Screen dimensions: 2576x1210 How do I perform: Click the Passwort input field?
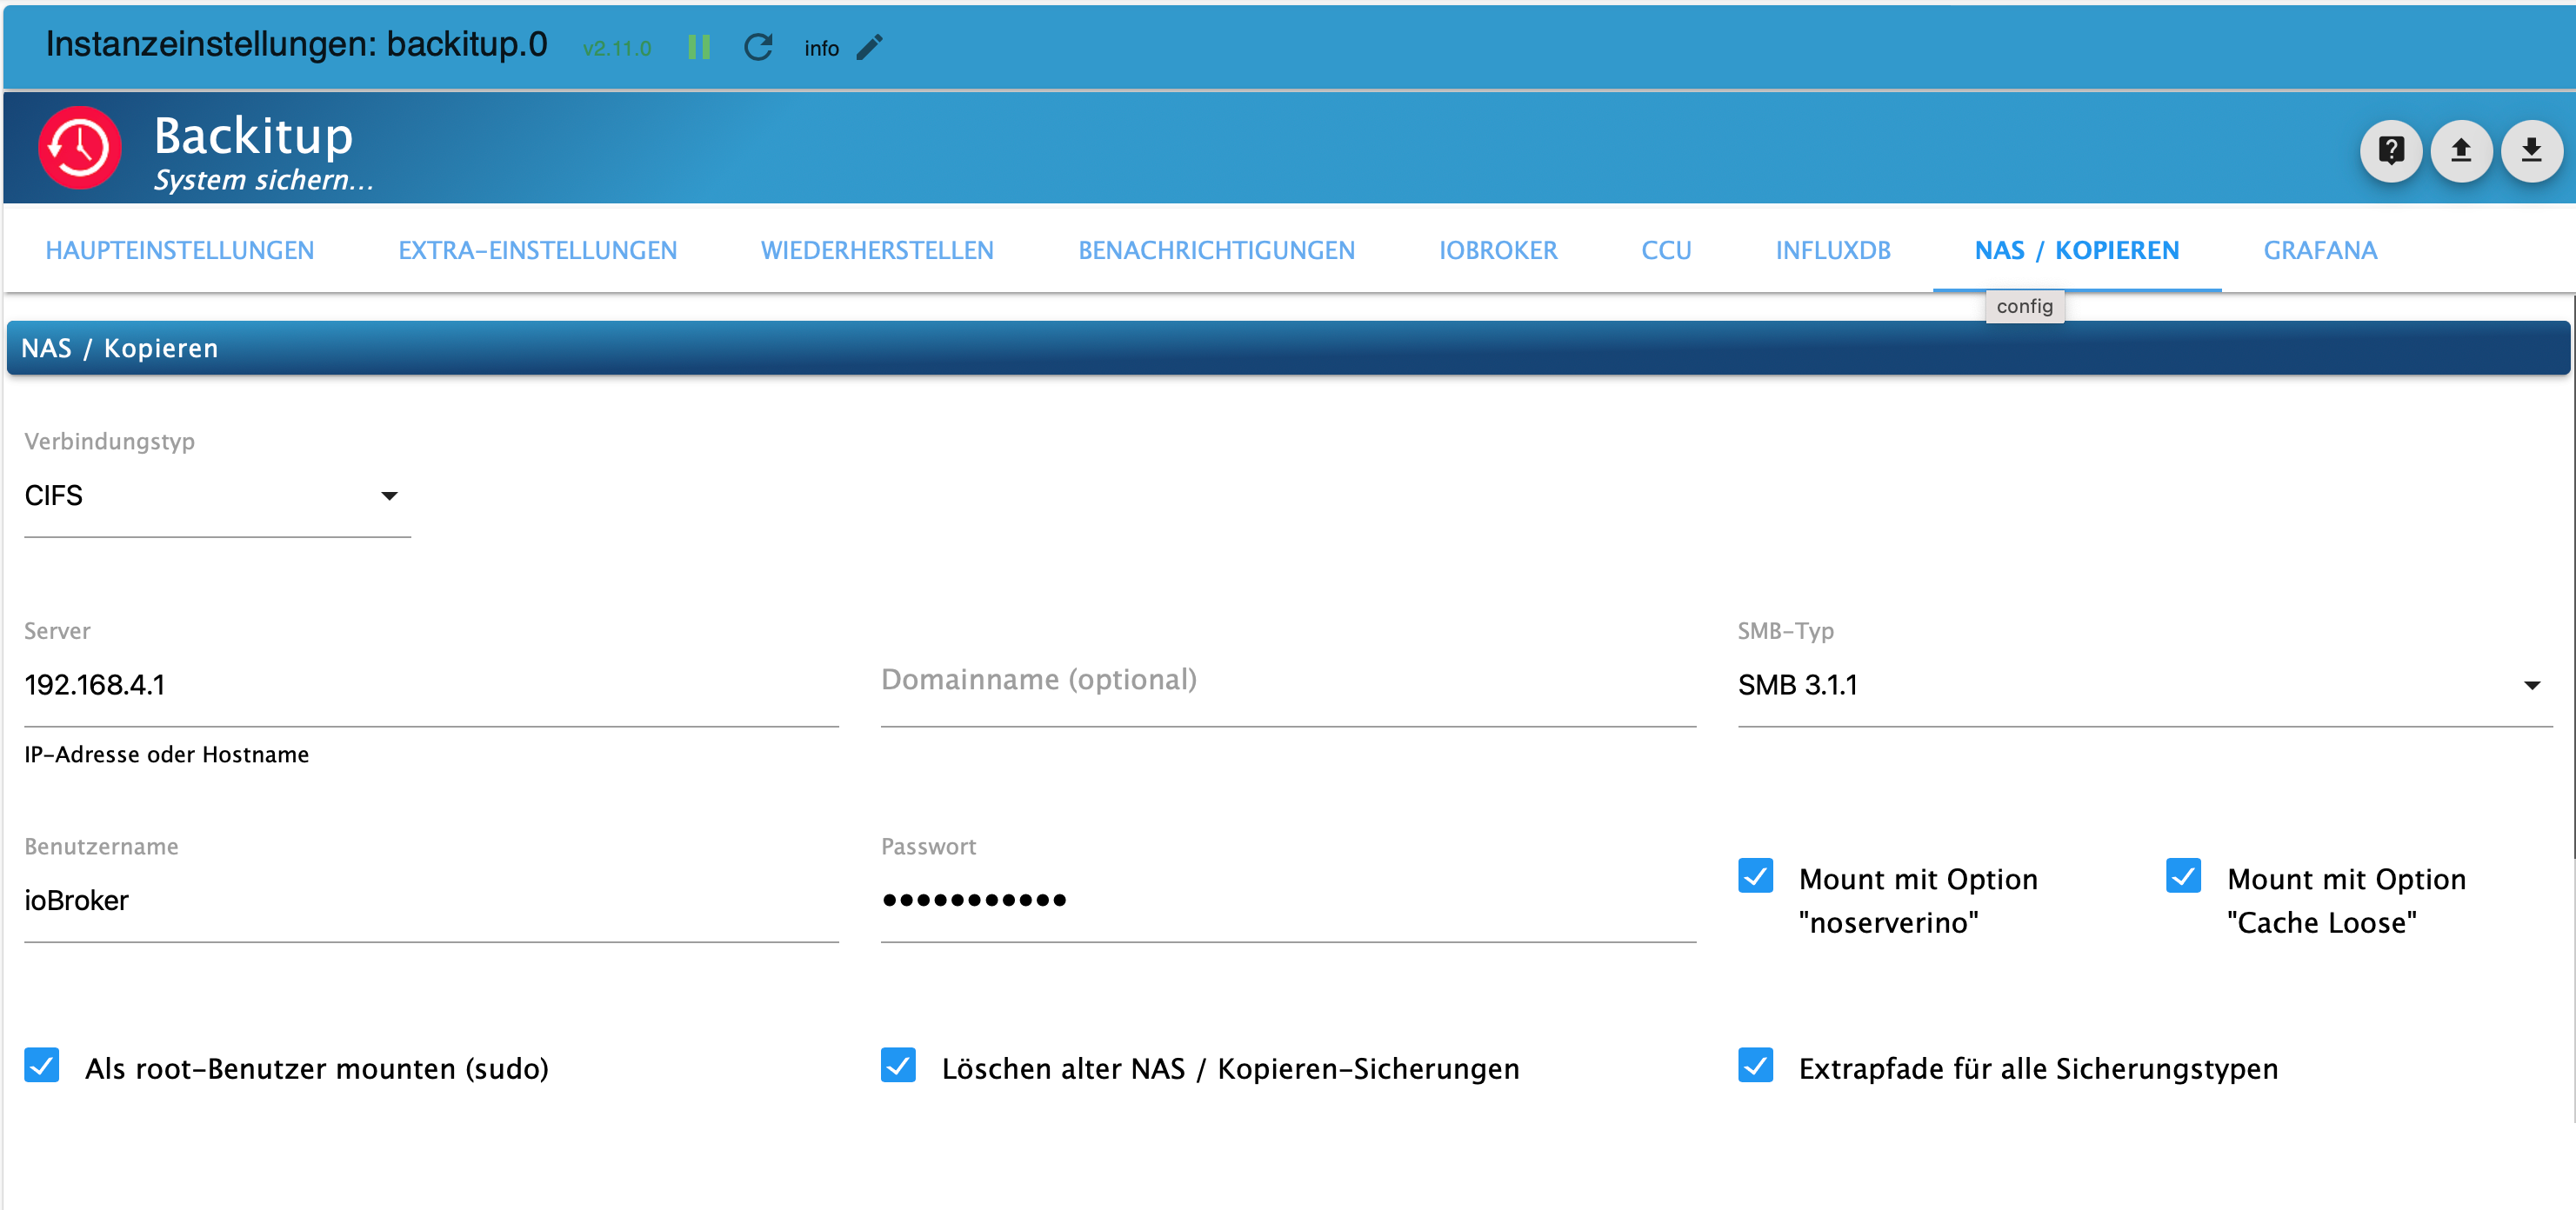pyautogui.click(x=1287, y=901)
